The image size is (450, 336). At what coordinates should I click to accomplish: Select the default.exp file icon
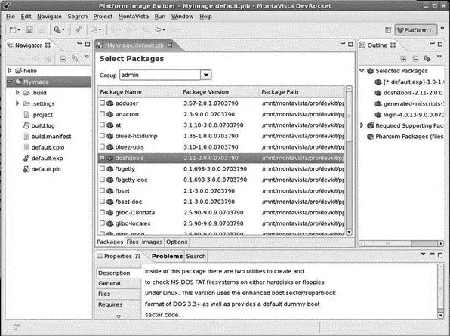click(x=26, y=158)
